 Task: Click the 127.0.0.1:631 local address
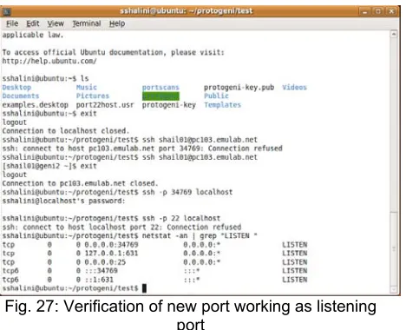click(111, 254)
